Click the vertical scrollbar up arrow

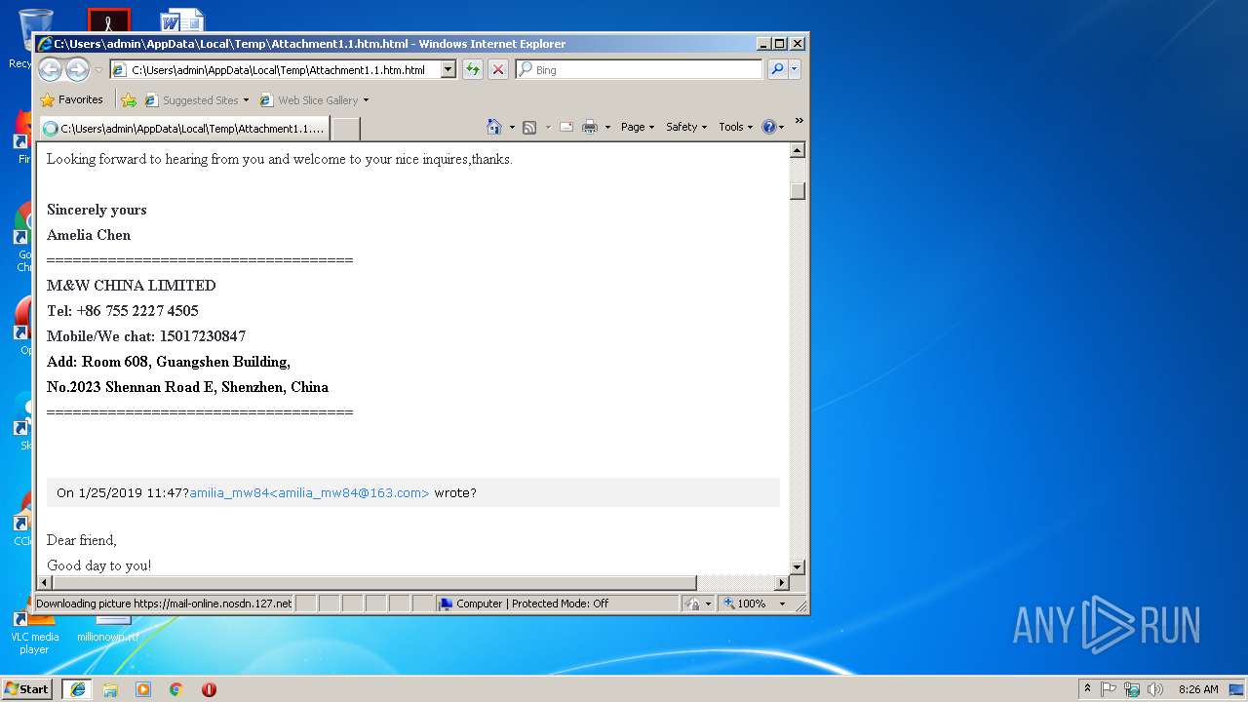798,150
